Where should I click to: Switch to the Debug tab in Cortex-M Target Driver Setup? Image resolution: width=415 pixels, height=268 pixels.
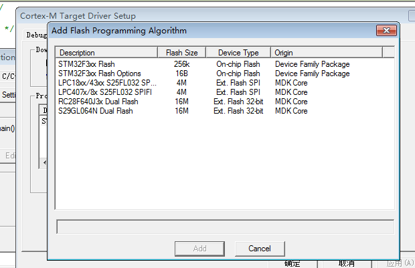(x=37, y=35)
